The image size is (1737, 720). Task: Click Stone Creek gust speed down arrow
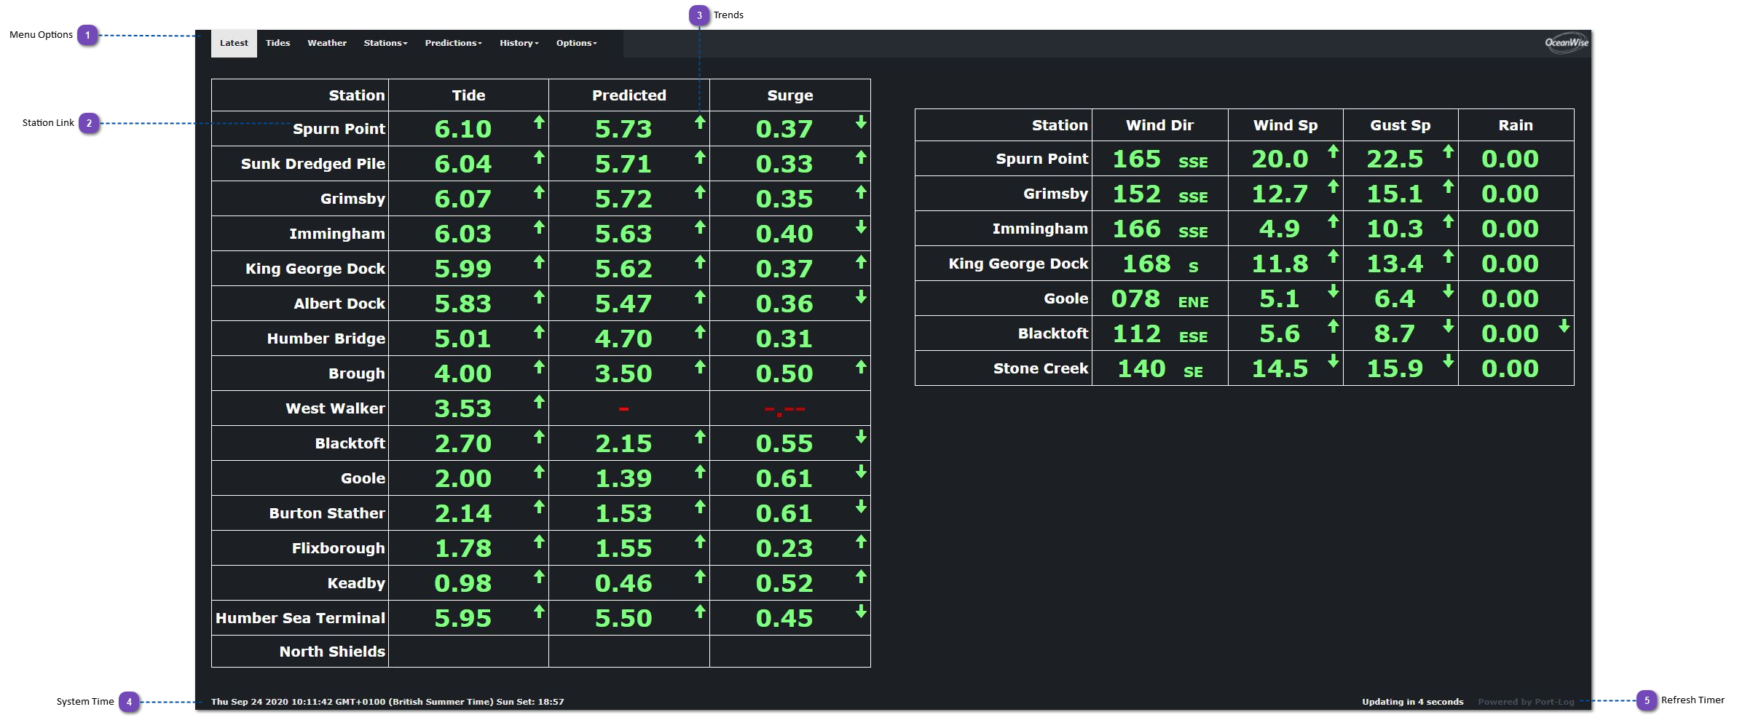1448,361
